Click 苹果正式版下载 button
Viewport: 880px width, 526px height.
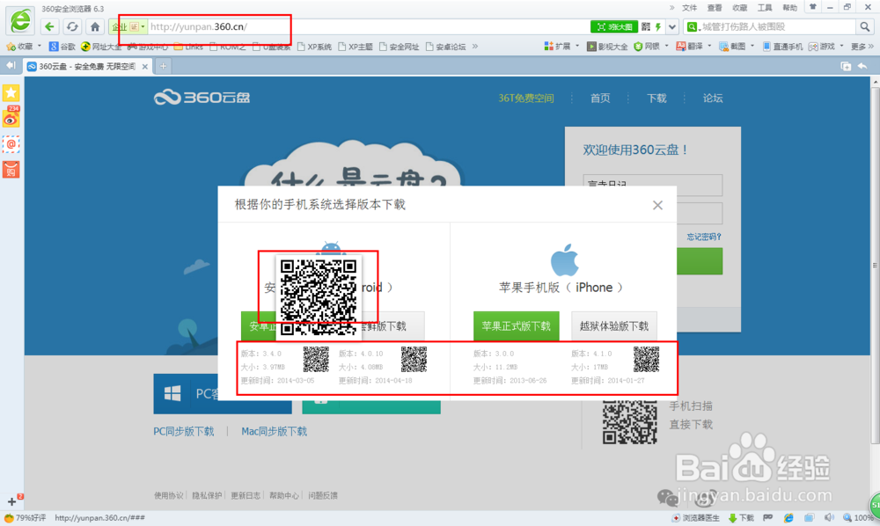[517, 325]
